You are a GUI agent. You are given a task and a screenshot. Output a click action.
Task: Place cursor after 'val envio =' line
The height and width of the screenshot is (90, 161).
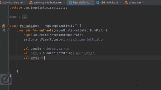pyautogui.click(x=45, y=58)
